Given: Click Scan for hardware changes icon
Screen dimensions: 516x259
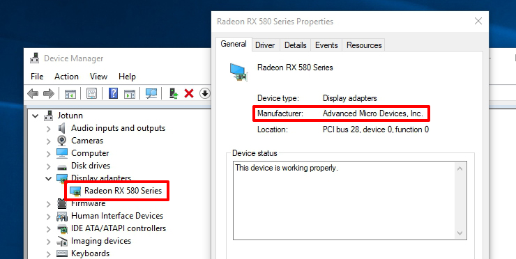Looking at the screenshot, I should [151, 94].
